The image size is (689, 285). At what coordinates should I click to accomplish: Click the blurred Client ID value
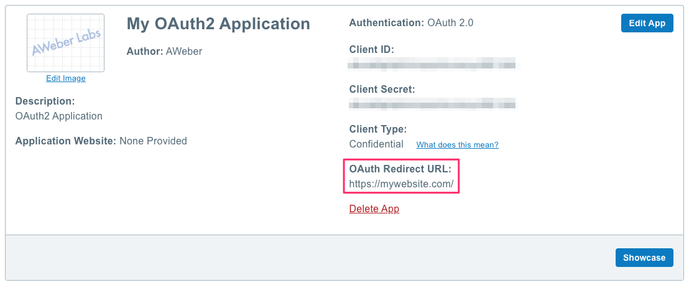pos(432,65)
